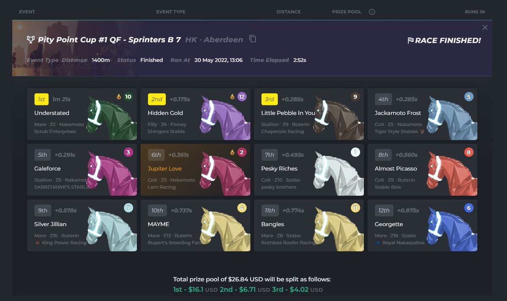
Task: Click gate number 10 badge on Understated
Action: (127, 96)
